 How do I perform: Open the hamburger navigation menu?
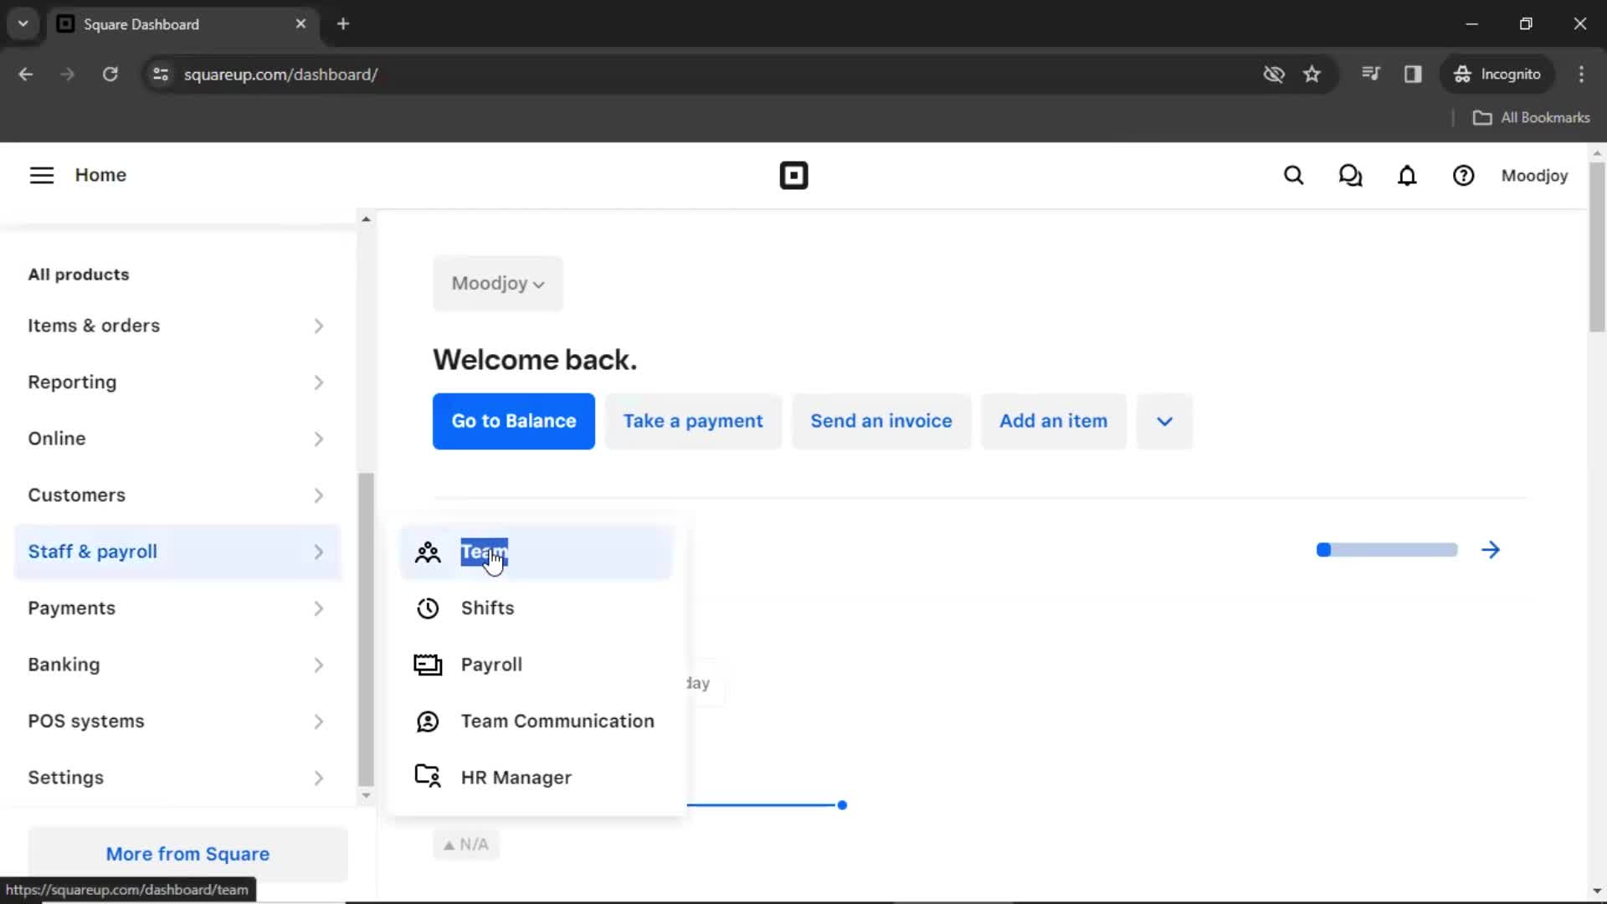[x=41, y=175]
